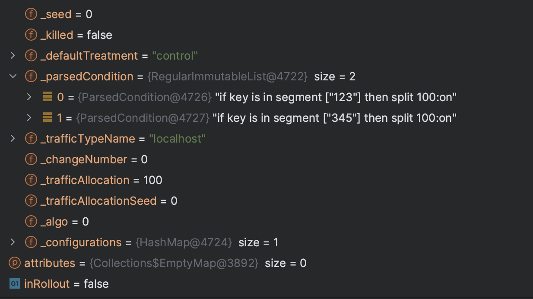Click the "localhost" value text
The height and width of the screenshot is (299, 533).
click(x=178, y=139)
